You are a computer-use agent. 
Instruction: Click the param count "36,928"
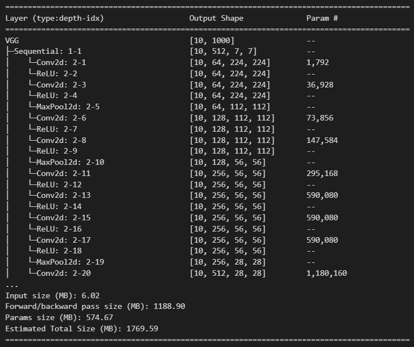pos(320,85)
